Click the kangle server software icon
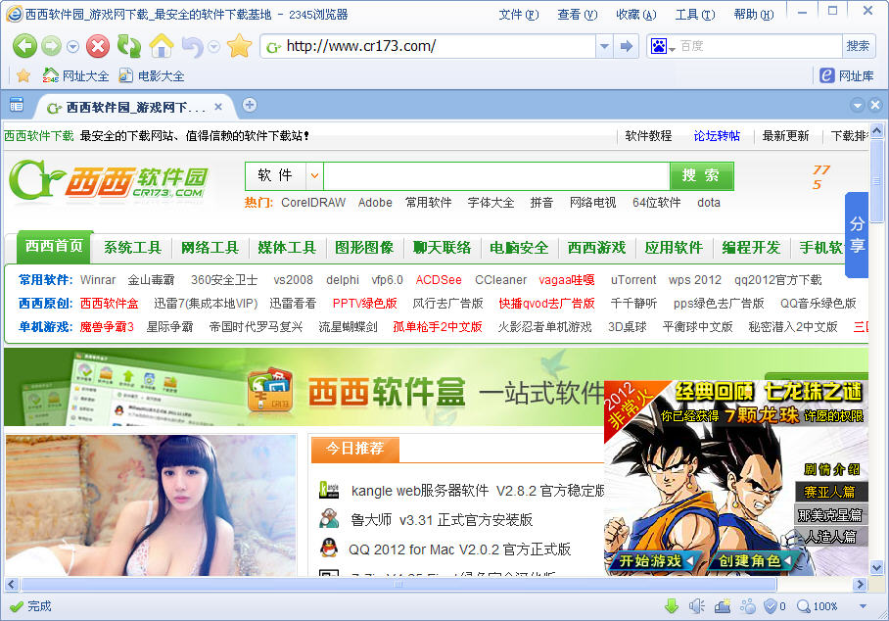 (329, 490)
